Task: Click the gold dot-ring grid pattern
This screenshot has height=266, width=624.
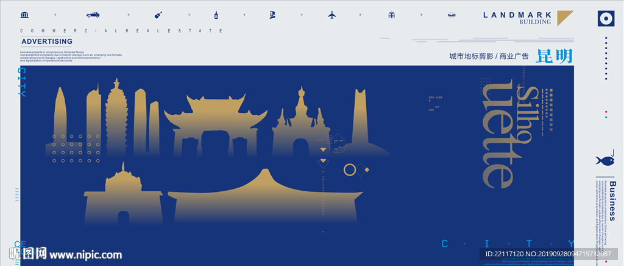Action: [x=76, y=148]
